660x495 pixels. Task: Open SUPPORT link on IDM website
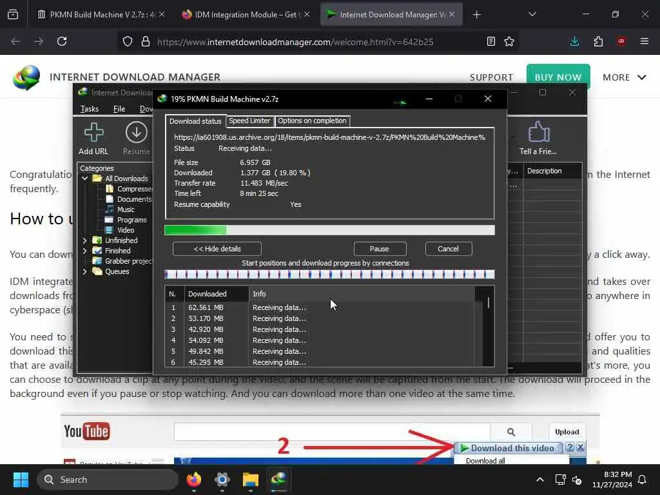[491, 77]
